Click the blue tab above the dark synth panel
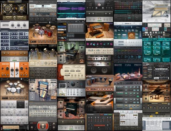Image resolution: width=171 pixels, height=131 pixels. 106,115
